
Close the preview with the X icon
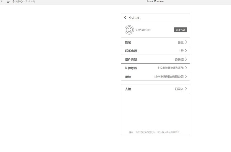(x=2, y=1)
